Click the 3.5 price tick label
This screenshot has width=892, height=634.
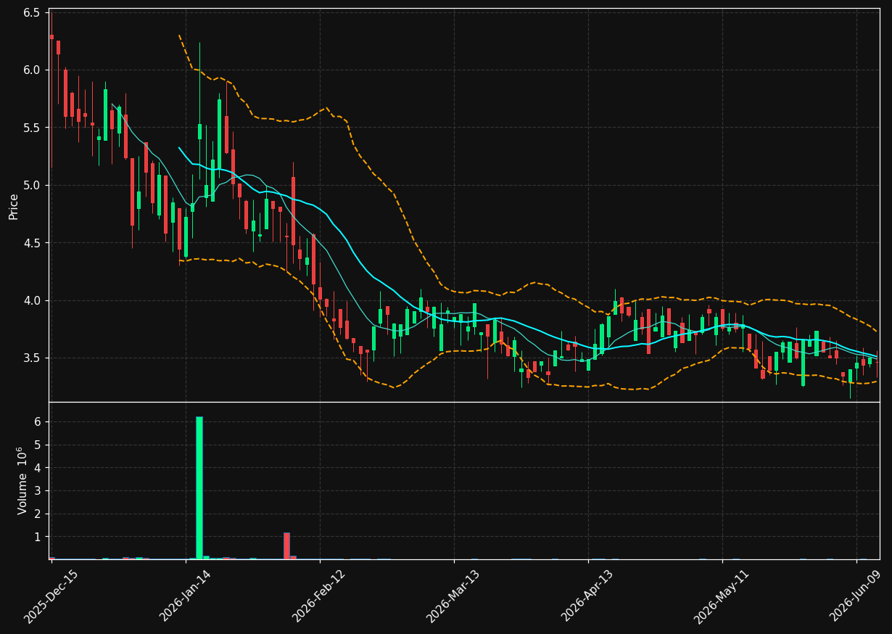[x=31, y=358]
